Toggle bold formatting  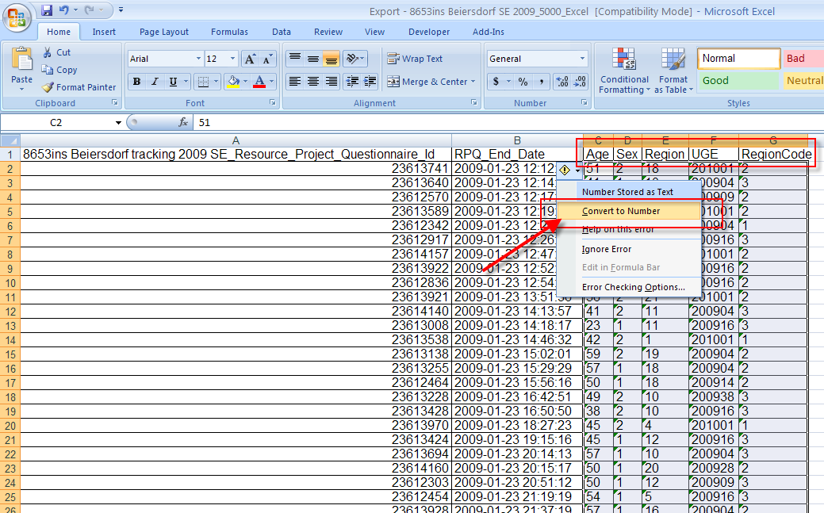tap(136, 82)
